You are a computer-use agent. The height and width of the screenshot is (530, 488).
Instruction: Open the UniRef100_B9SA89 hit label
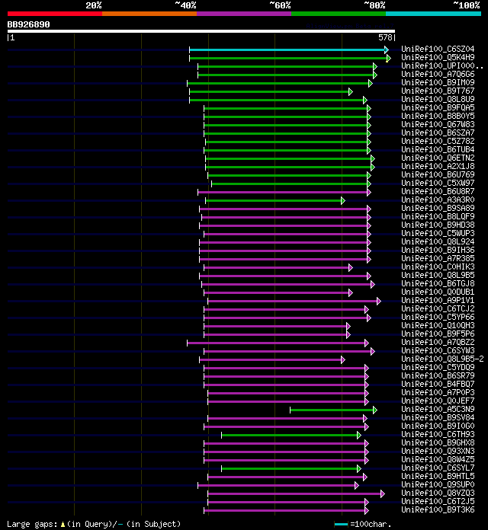click(438, 209)
